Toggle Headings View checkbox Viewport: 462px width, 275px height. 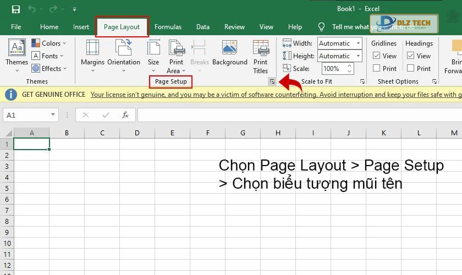(x=410, y=56)
